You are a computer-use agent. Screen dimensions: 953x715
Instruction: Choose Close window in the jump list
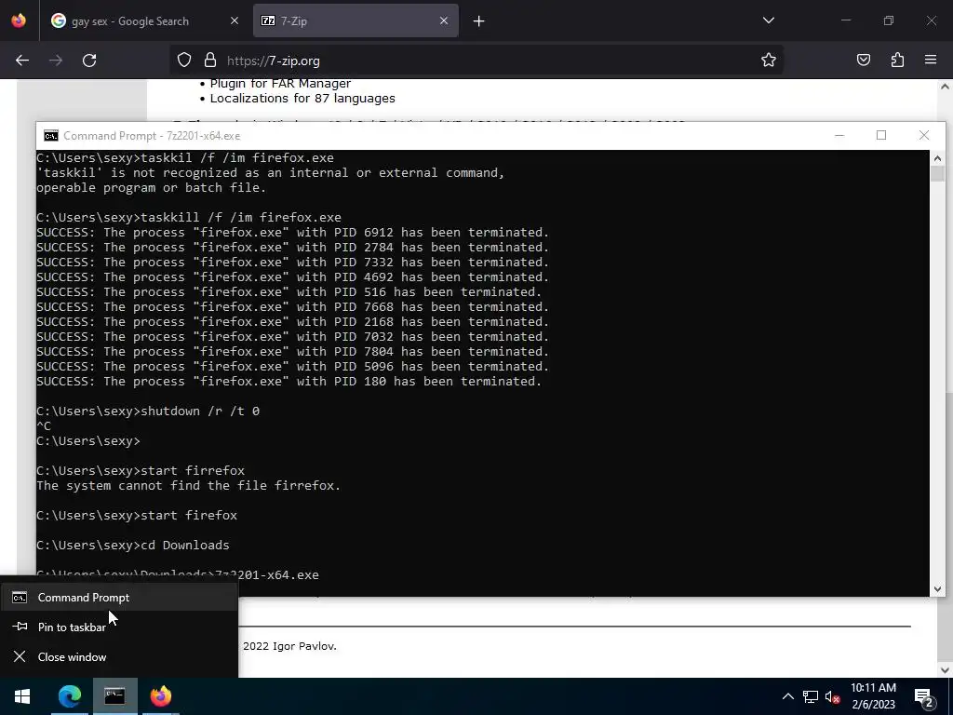119,656
